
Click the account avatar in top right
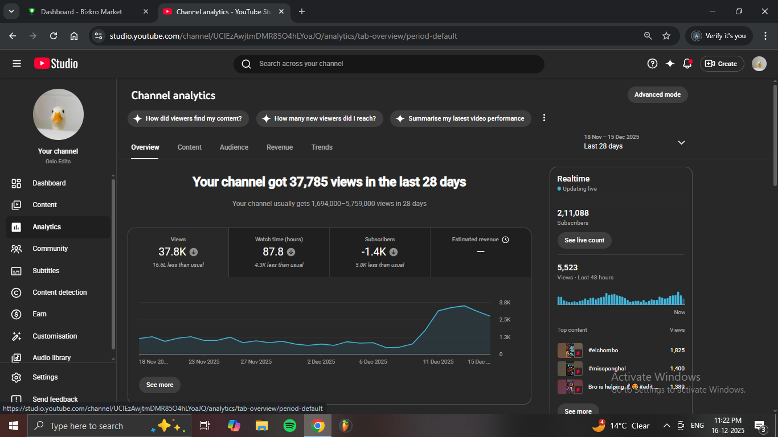(759, 64)
